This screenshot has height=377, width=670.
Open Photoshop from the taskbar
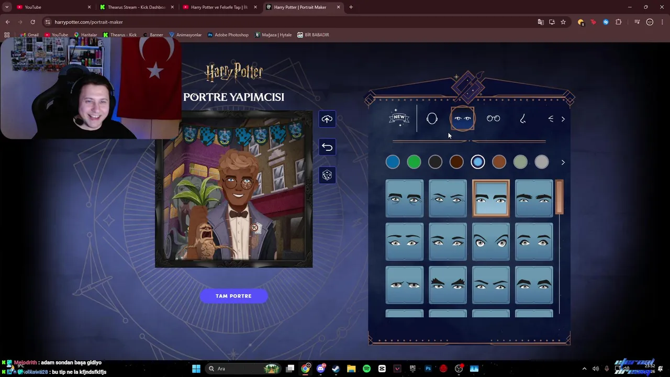pyautogui.click(x=428, y=369)
